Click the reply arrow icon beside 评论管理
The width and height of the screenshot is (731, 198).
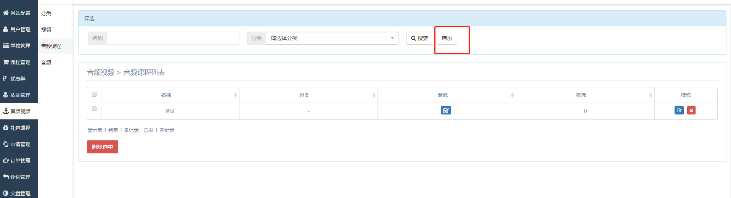coord(6,177)
